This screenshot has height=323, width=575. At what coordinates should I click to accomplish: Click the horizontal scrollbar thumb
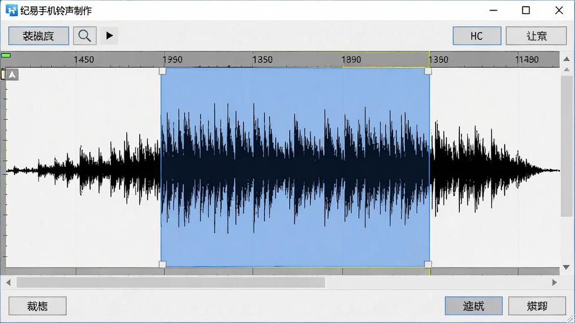pyautogui.click(x=171, y=283)
